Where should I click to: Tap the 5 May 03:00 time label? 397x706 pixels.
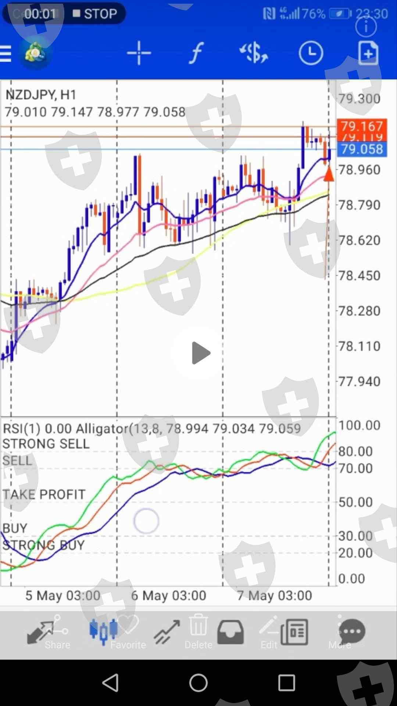pyautogui.click(x=62, y=596)
